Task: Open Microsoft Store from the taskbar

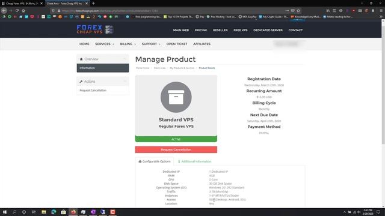Action: tap(63, 212)
